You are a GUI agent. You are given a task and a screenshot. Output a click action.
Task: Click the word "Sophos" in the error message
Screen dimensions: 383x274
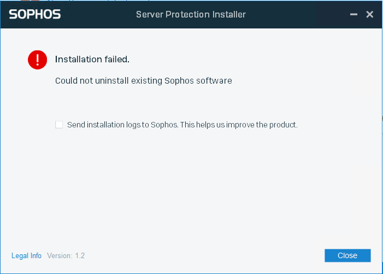click(x=178, y=80)
